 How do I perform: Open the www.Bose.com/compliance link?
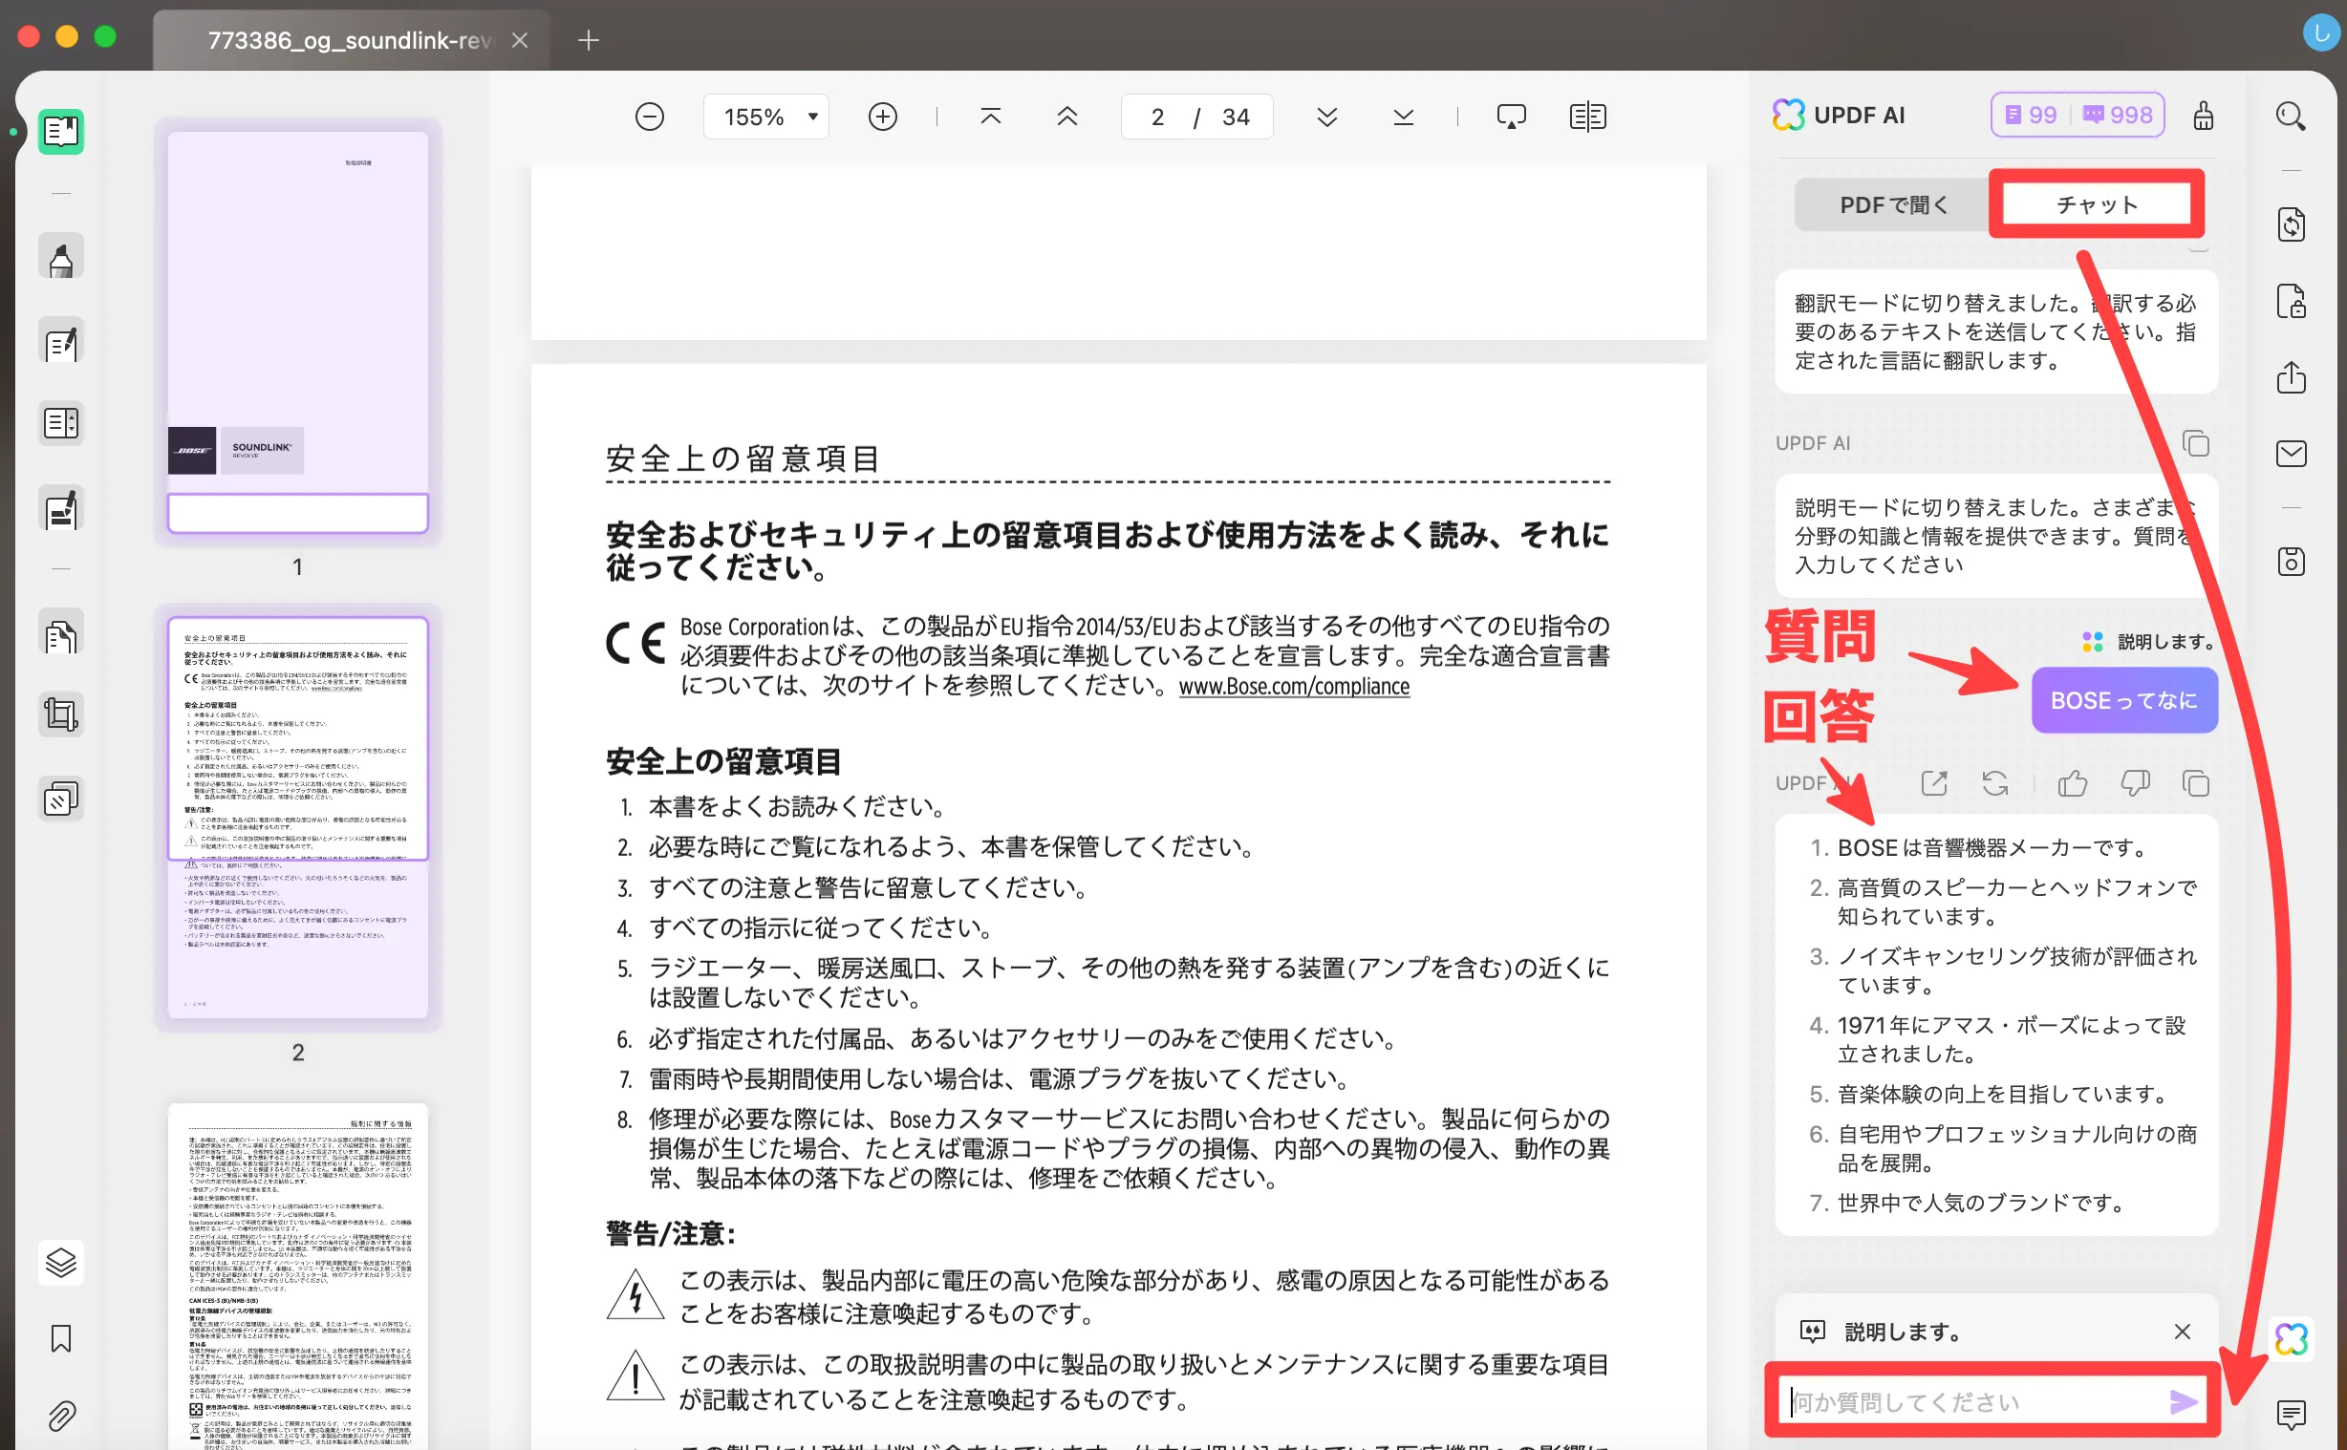click(x=1294, y=687)
